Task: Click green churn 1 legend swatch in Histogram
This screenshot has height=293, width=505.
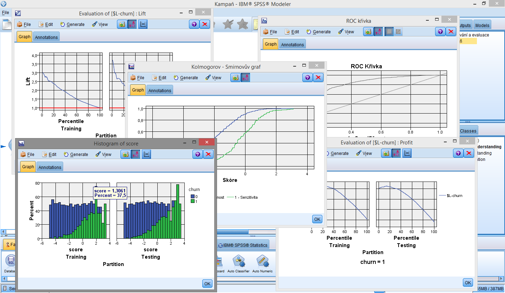Action: point(192,201)
